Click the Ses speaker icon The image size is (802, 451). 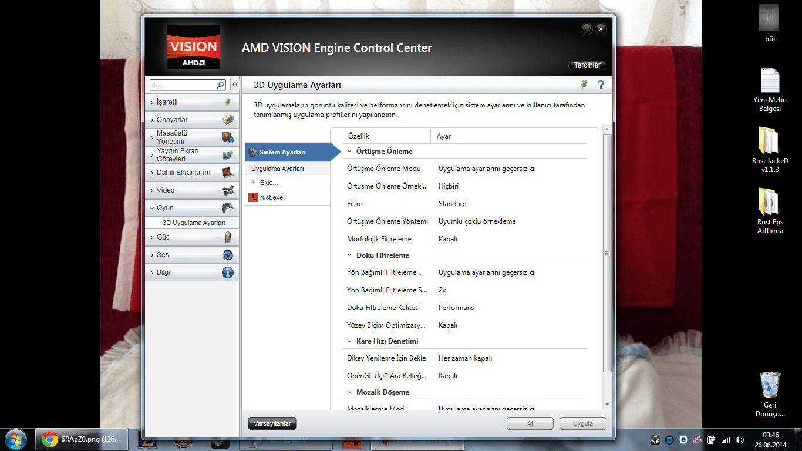pyautogui.click(x=228, y=255)
